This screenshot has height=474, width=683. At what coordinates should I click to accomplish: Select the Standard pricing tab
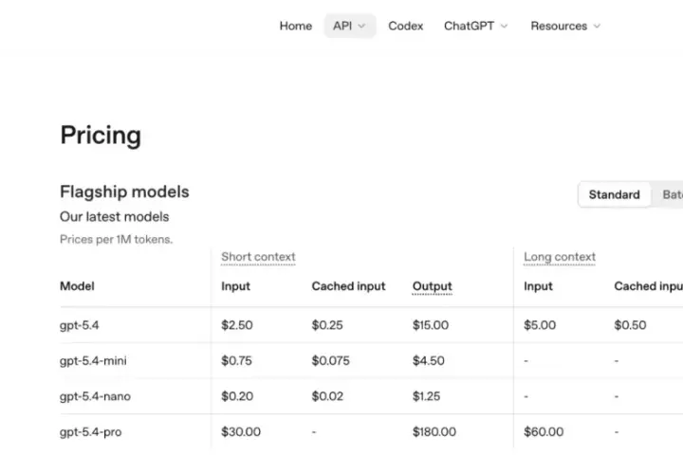click(x=614, y=194)
